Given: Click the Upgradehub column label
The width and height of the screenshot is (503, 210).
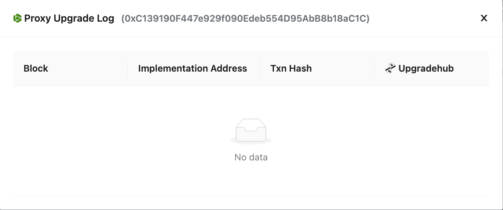Looking at the screenshot, I should tap(426, 68).
